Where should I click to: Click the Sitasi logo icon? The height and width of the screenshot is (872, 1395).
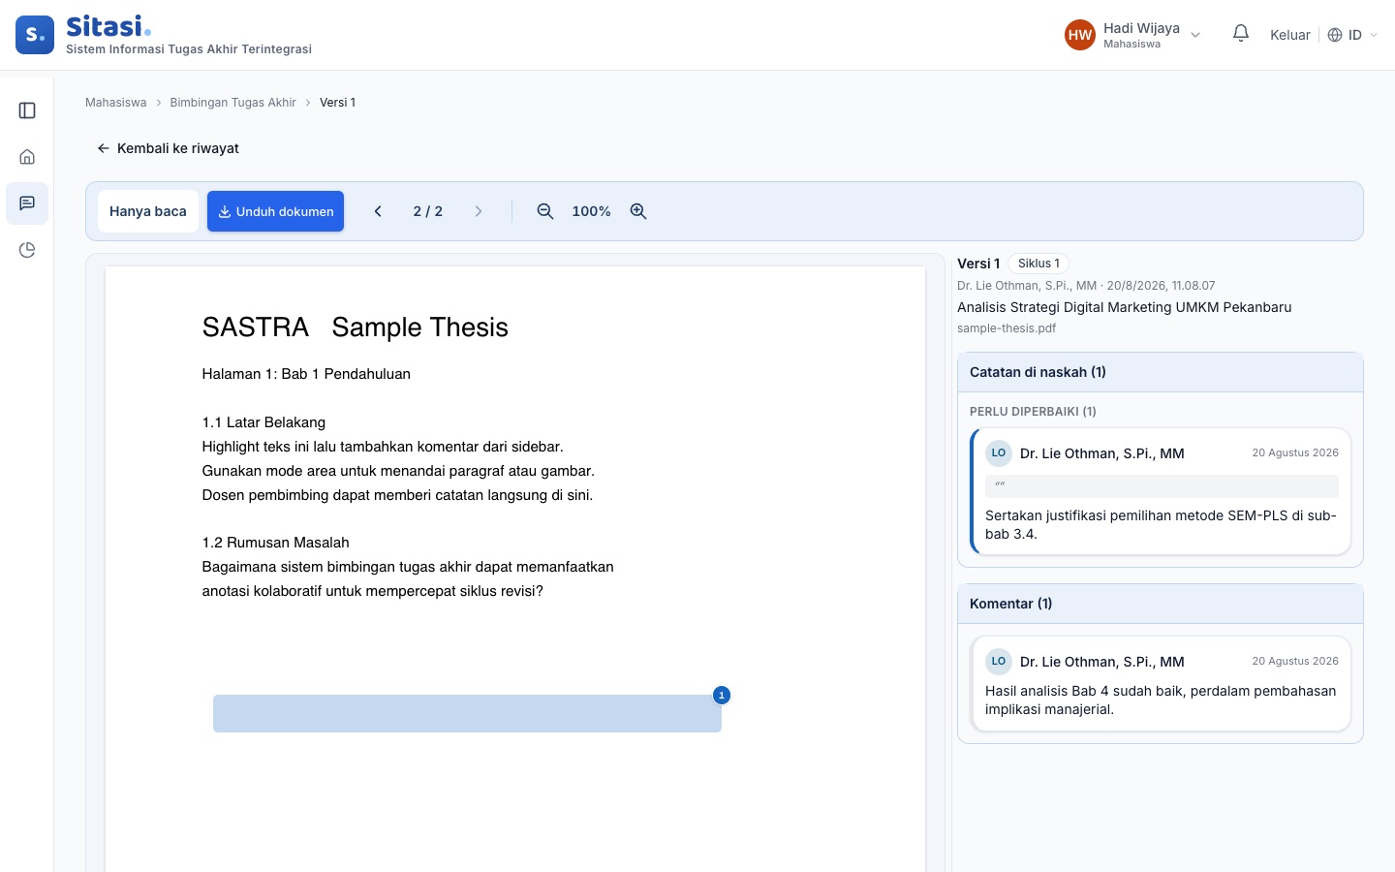coord(35,35)
